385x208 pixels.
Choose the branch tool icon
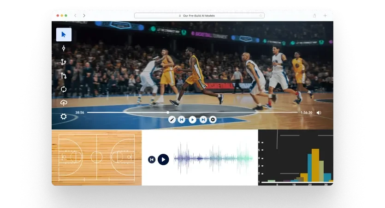tap(64, 62)
